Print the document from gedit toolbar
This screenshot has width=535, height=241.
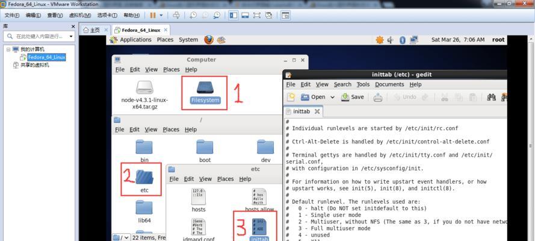point(378,98)
